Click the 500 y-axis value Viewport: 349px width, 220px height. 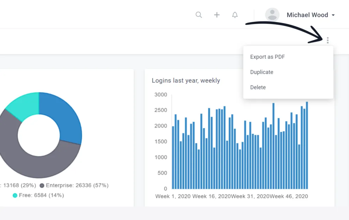point(162,173)
